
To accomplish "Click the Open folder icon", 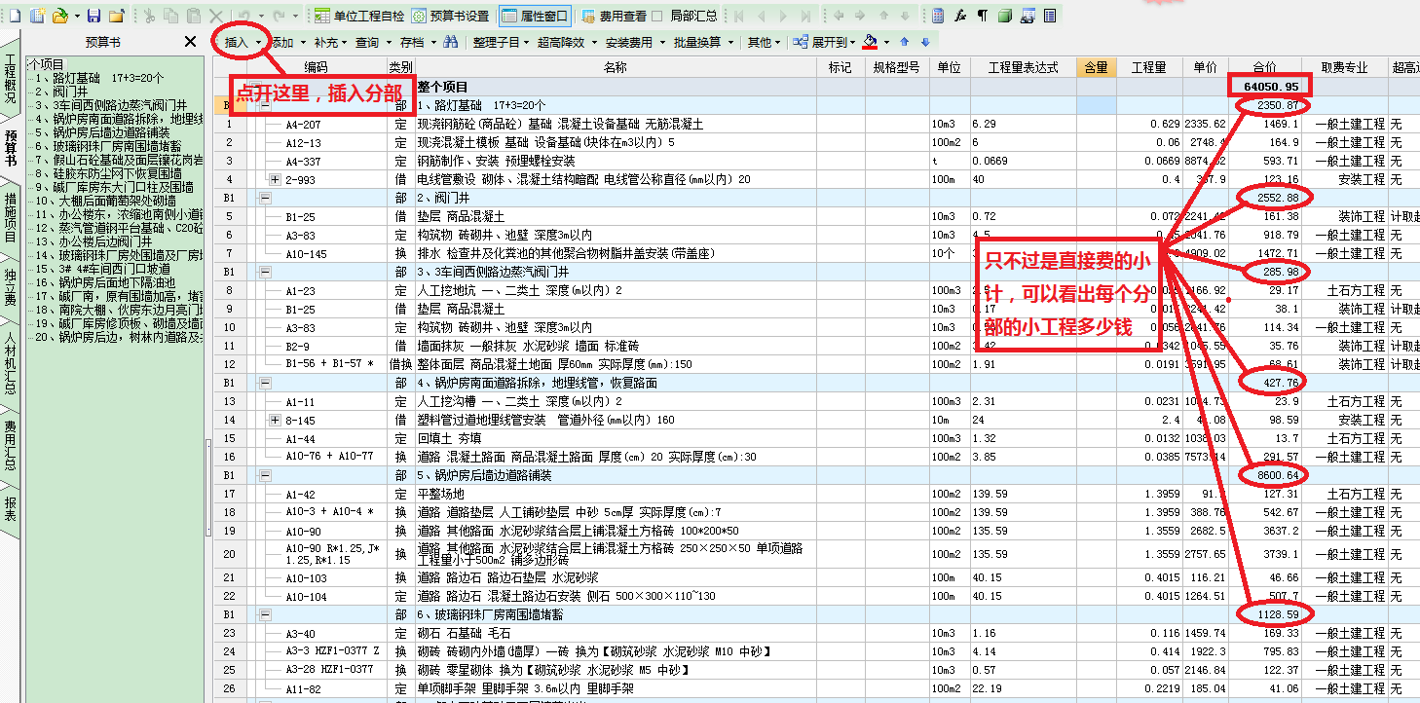I will point(59,16).
